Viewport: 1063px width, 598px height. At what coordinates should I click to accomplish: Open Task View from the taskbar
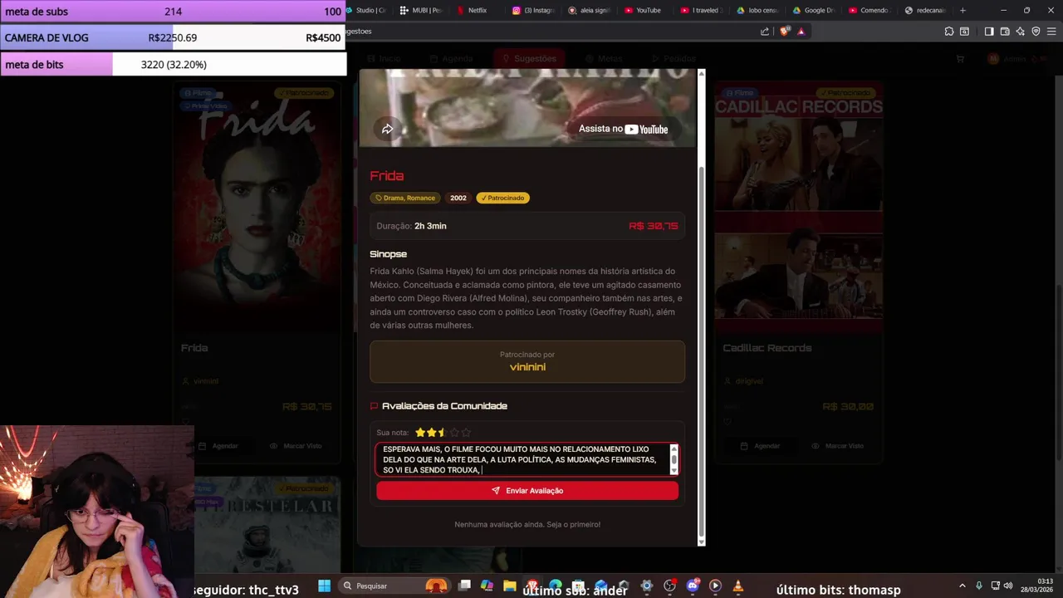click(464, 586)
